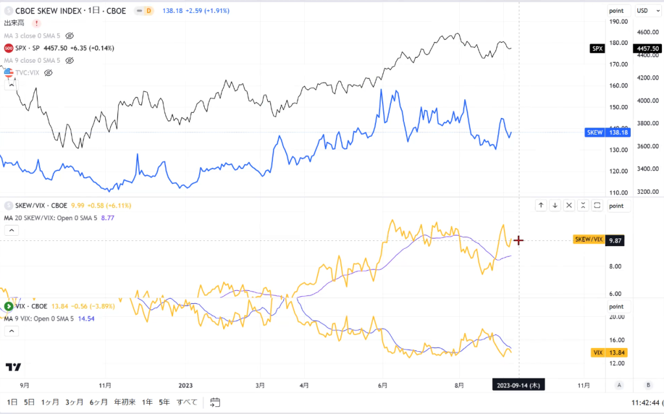Select the 6ヶ月 time range
664x414 pixels.
click(x=99, y=402)
